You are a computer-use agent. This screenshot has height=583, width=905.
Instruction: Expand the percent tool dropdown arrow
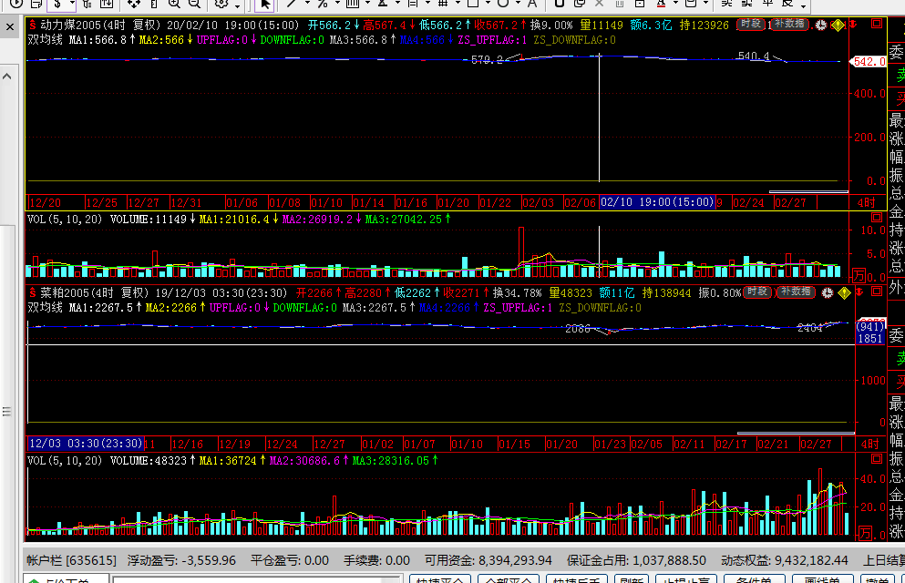coord(337,4)
